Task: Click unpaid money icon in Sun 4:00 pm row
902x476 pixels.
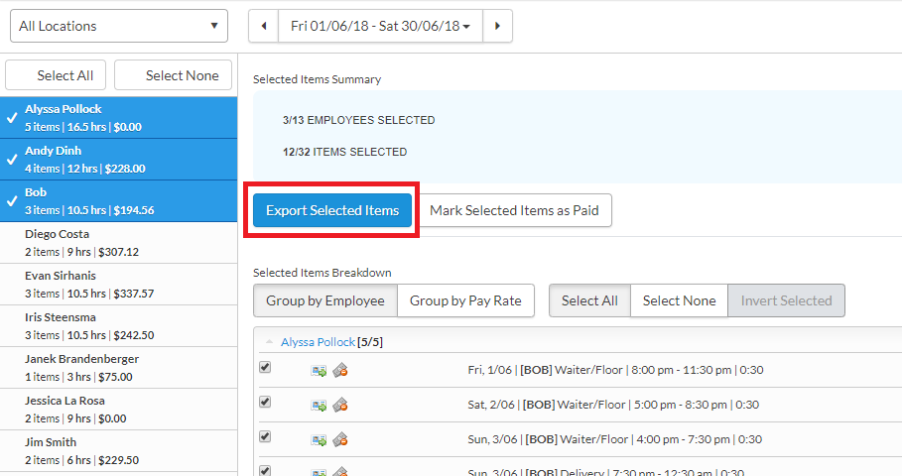Action: (x=340, y=439)
